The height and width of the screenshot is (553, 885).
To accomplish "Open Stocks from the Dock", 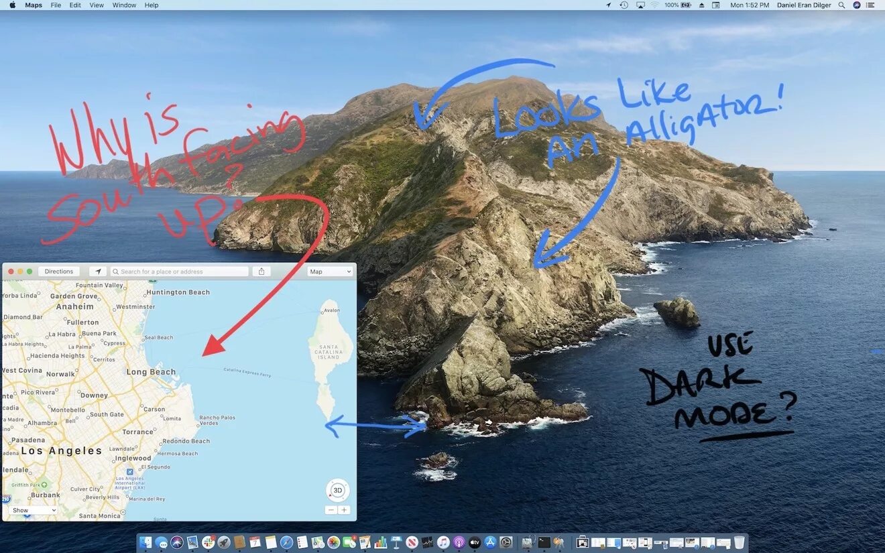I will pos(427,542).
